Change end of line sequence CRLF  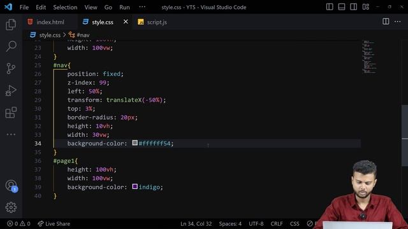[x=277, y=223]
